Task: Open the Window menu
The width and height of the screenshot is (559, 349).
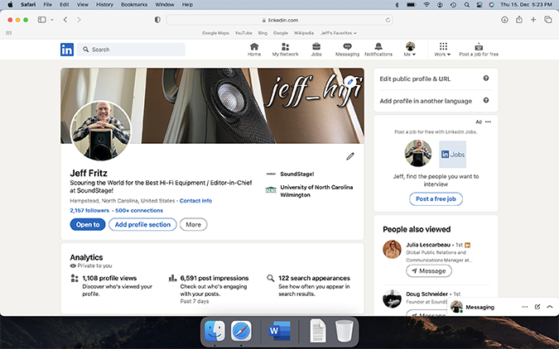Action: pyautogui.click(x=165, y=5)
